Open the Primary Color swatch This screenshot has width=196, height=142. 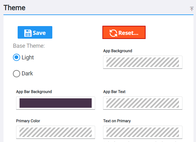(x=55, y=132)
